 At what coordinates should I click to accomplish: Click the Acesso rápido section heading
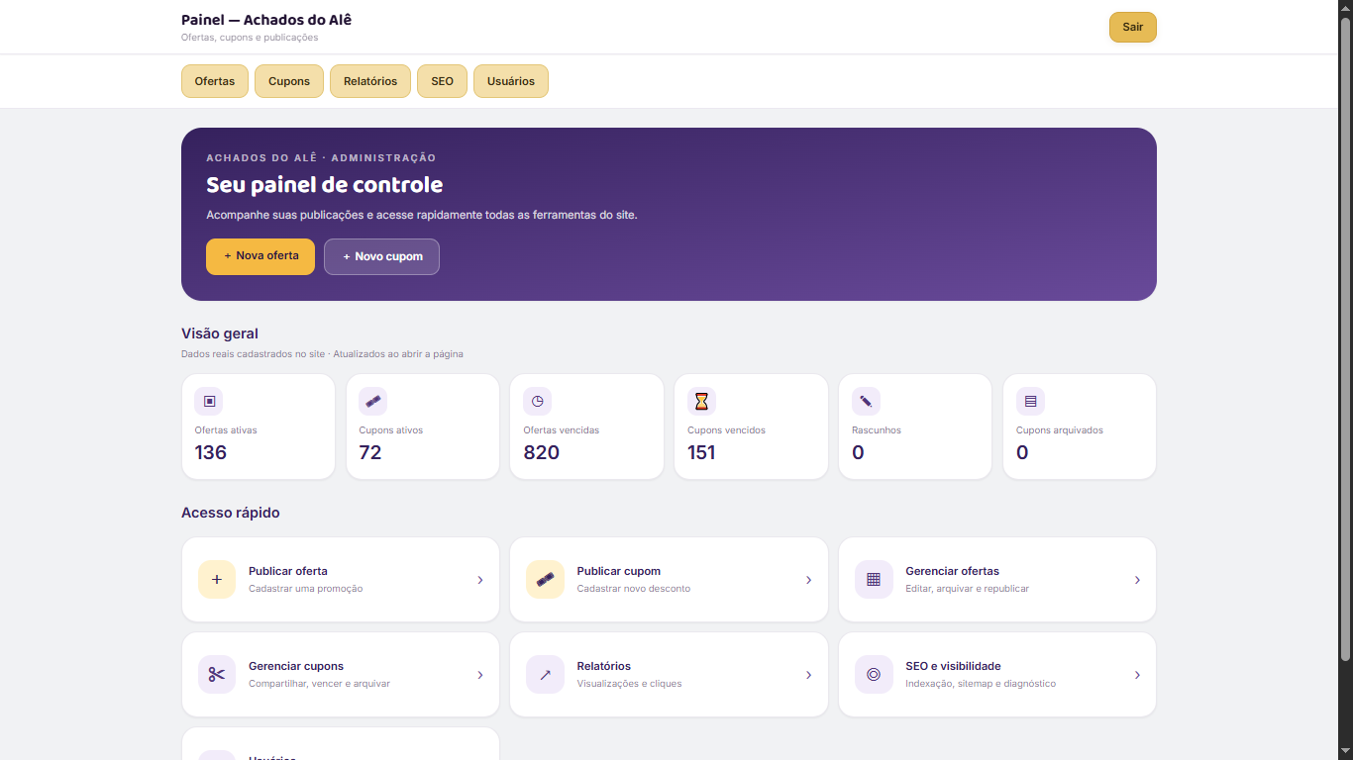tap(231, 513)
